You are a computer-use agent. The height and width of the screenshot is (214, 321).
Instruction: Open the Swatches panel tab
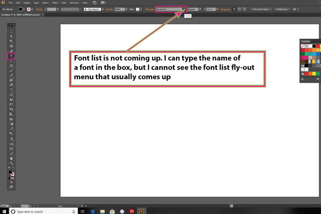305,41
